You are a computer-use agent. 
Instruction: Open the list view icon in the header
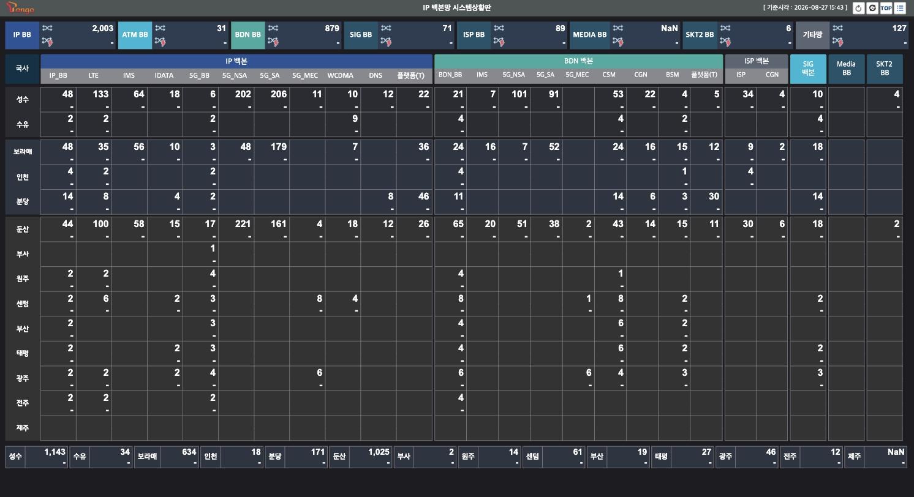point(900,8)
